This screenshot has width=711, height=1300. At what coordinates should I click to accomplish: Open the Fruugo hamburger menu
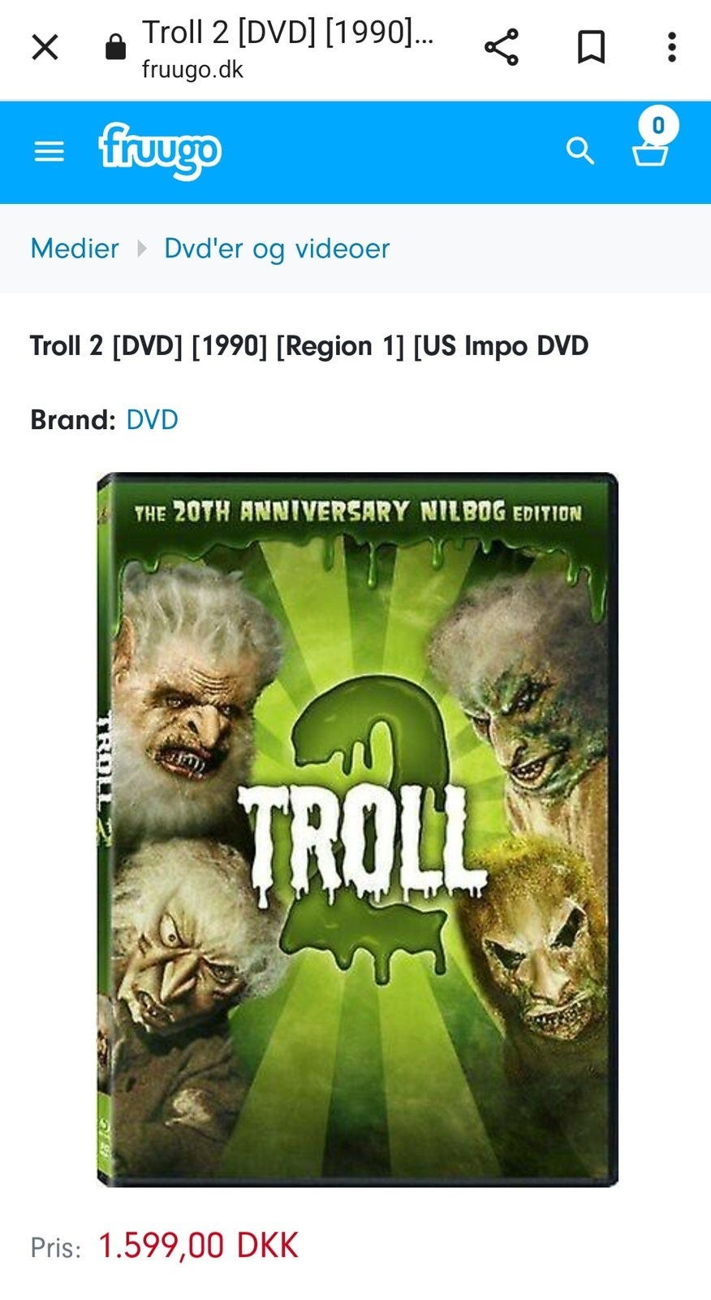(49, 151)
